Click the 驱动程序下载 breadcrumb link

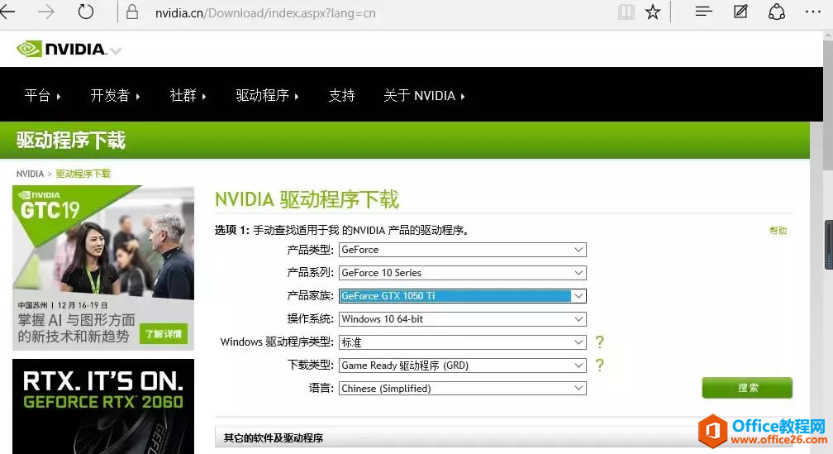[x=83, y=174]
